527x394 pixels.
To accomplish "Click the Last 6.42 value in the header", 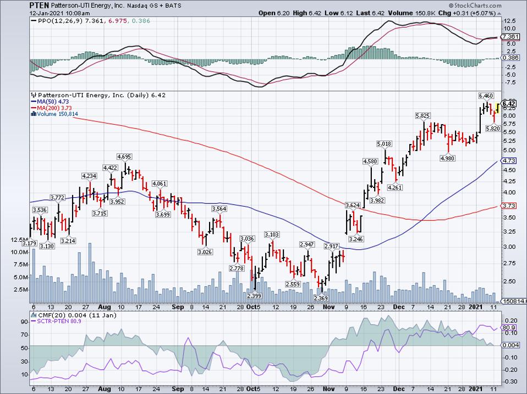I will 370,13.
